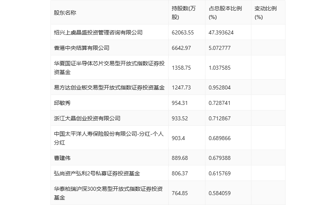This screenshot has height=205, width=336.
Task: Click holdings value 1247.73
Action: 181,87
